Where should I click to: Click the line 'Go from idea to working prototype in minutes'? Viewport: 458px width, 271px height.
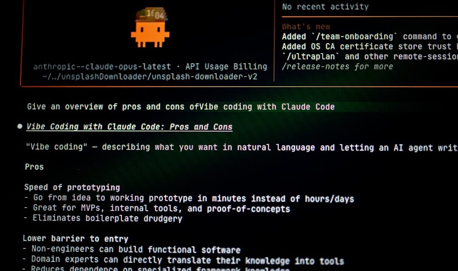(189, 198)
